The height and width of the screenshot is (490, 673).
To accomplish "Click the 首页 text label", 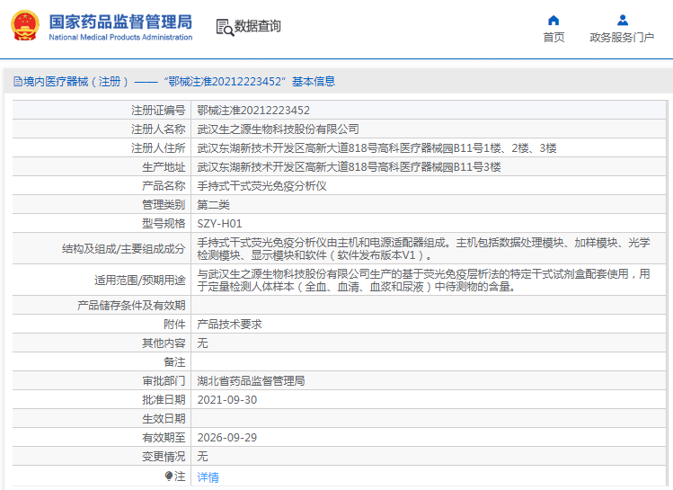I will tap(553, 38).
